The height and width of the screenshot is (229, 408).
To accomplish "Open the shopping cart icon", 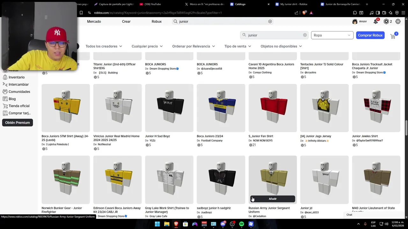I will tap(393, 36).
